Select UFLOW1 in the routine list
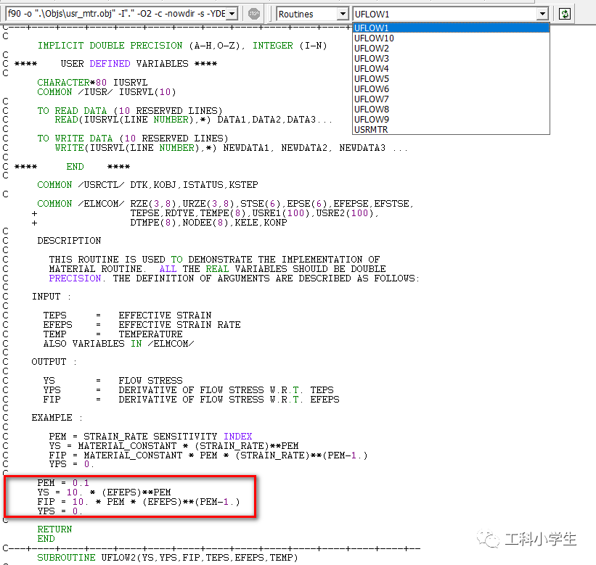Viewport: 596px width, 565px height. tap(451, 28)
